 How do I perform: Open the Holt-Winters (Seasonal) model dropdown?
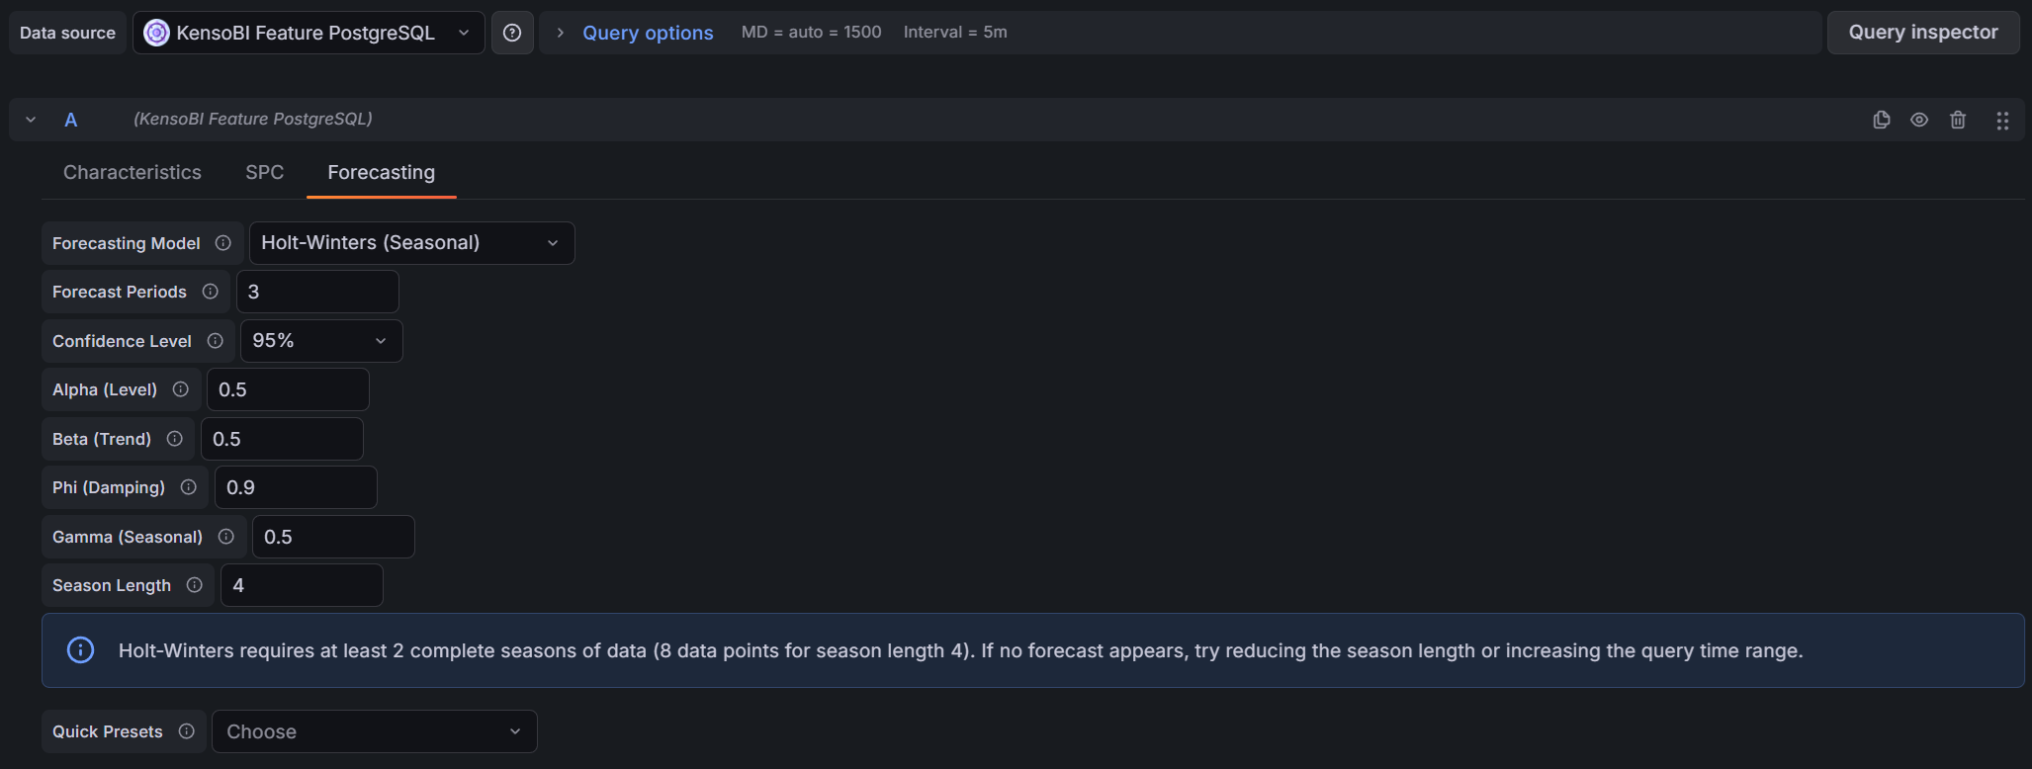(411, 243)
